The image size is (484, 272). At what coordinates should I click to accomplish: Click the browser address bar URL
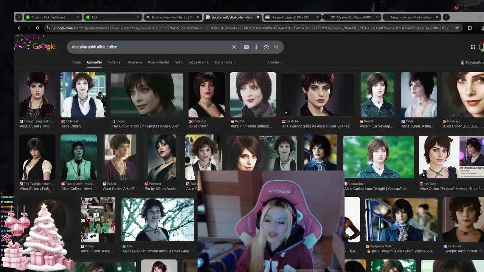(251, 28)
